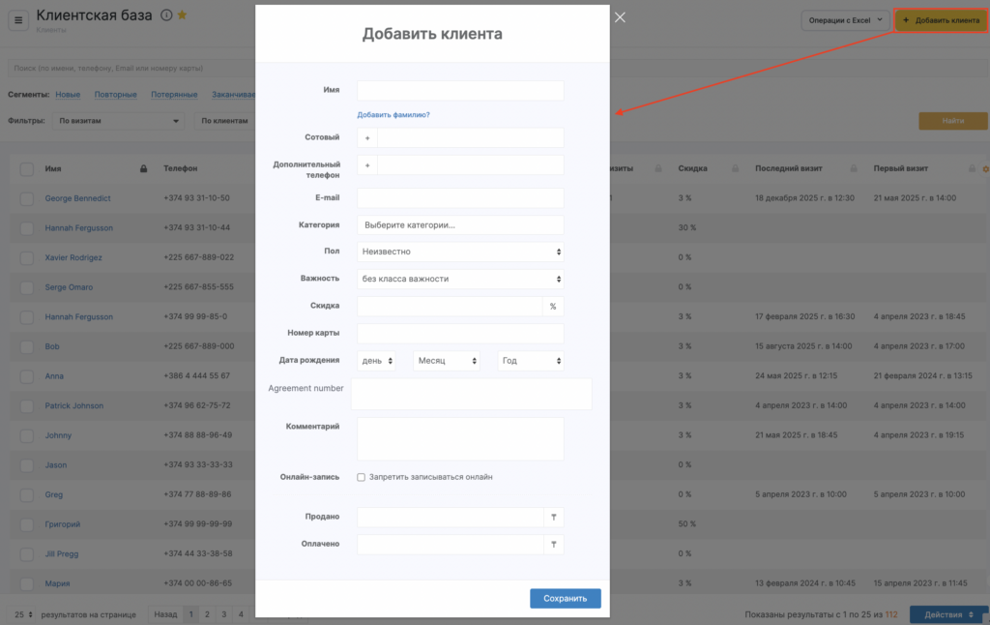Click the lock icon in the Имя column header
Image resolution: width=990 pixels, height=625 pixels.
[x=143, y=169]
